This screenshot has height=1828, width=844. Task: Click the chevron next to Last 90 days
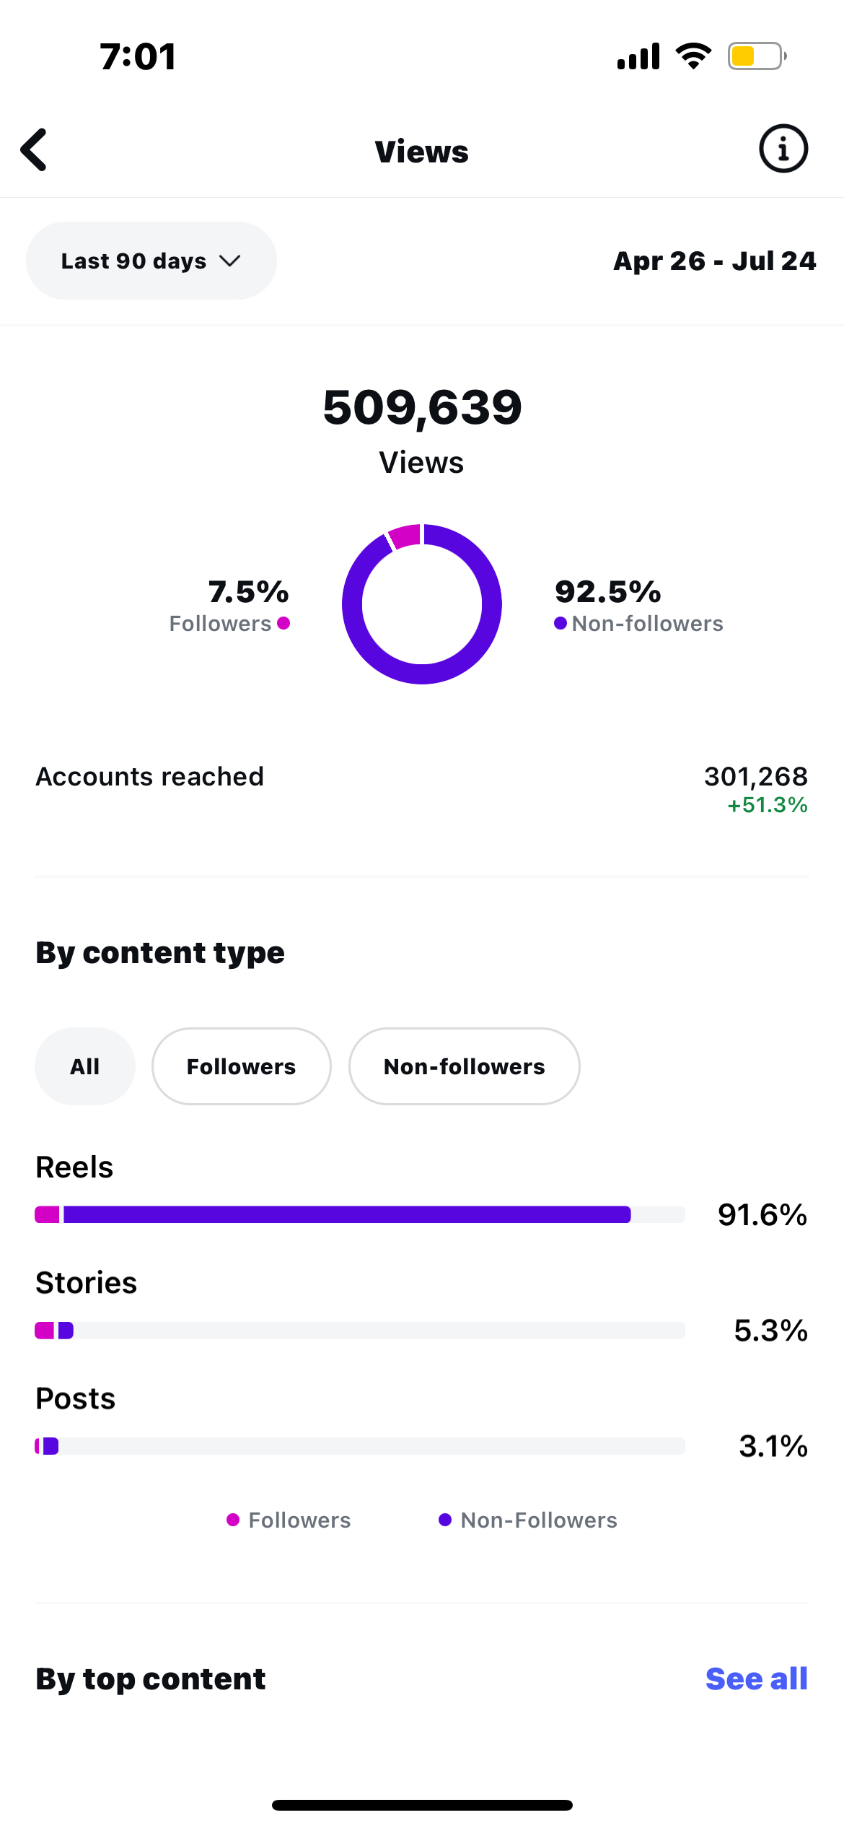pyautogui.click(x=230, y=261)
